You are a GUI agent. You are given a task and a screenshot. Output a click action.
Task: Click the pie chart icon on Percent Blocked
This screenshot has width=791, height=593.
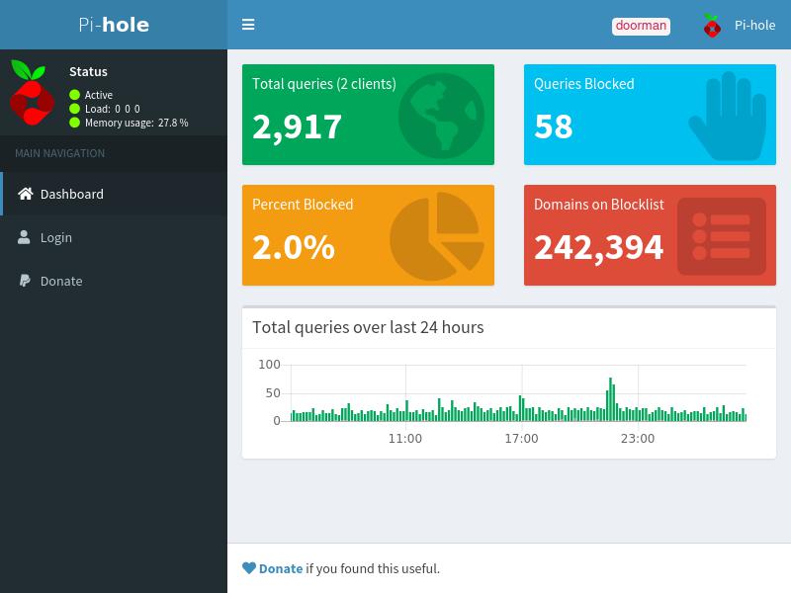pos(437,236)
